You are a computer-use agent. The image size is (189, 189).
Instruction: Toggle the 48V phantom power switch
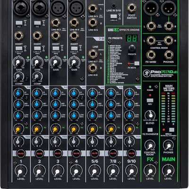(150, 100)
